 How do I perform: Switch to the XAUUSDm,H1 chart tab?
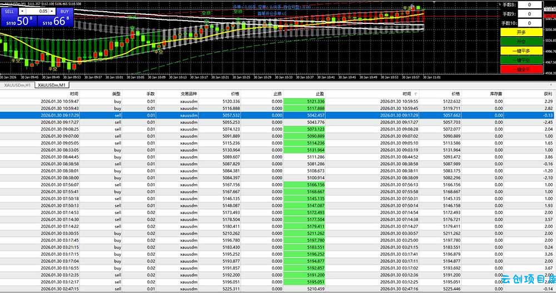17,85
